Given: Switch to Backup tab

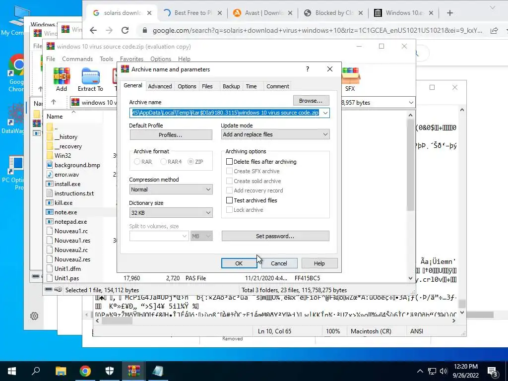Looking at the screenshot, I should [x=231, y=86].
